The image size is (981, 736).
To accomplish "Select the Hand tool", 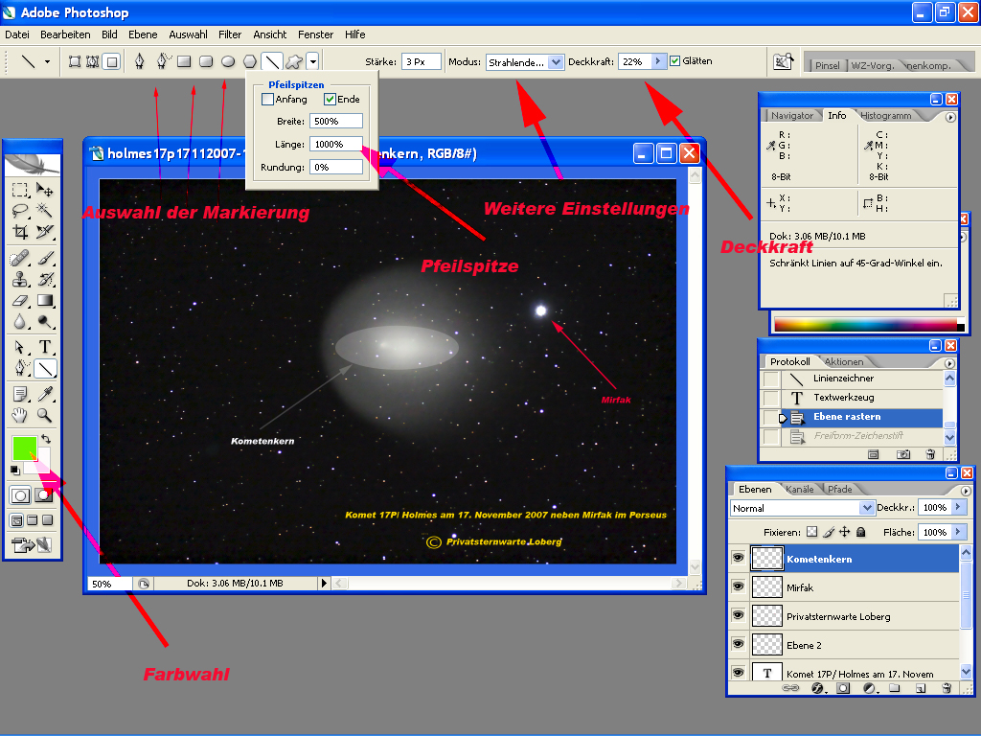I will 20,415.
